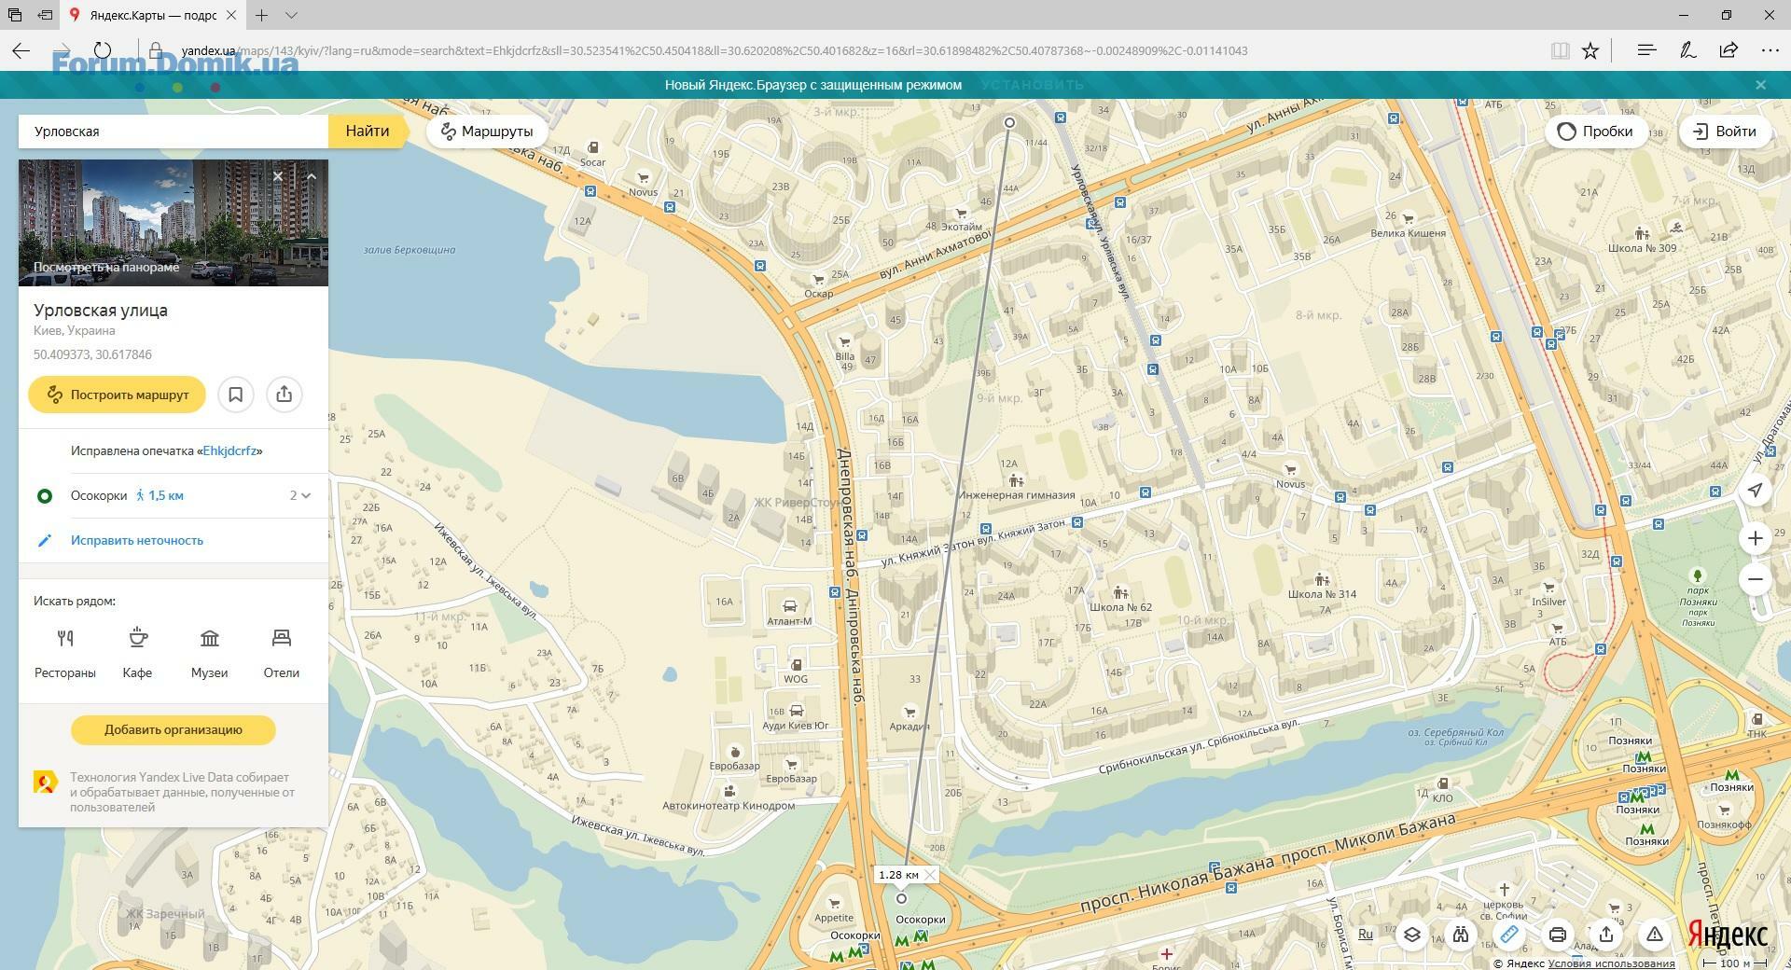Refresh the browser page
The image size is (1791, 970).
[103, 50]
